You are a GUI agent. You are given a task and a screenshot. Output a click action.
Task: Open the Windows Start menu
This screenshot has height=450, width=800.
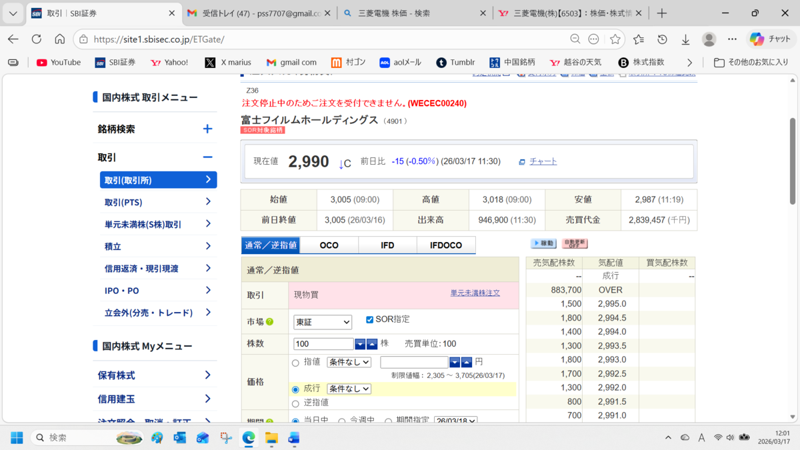coord(17,438)
